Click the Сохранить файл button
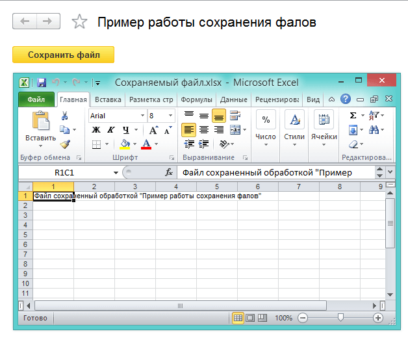 tap(64, 55)
